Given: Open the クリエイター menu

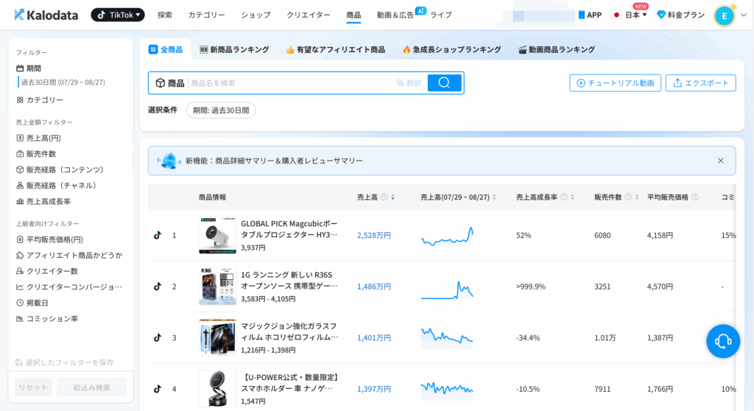Looking at the screenshot, I should click(309, 15).
